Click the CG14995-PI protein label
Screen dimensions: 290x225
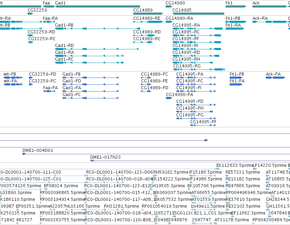(189, 88)
